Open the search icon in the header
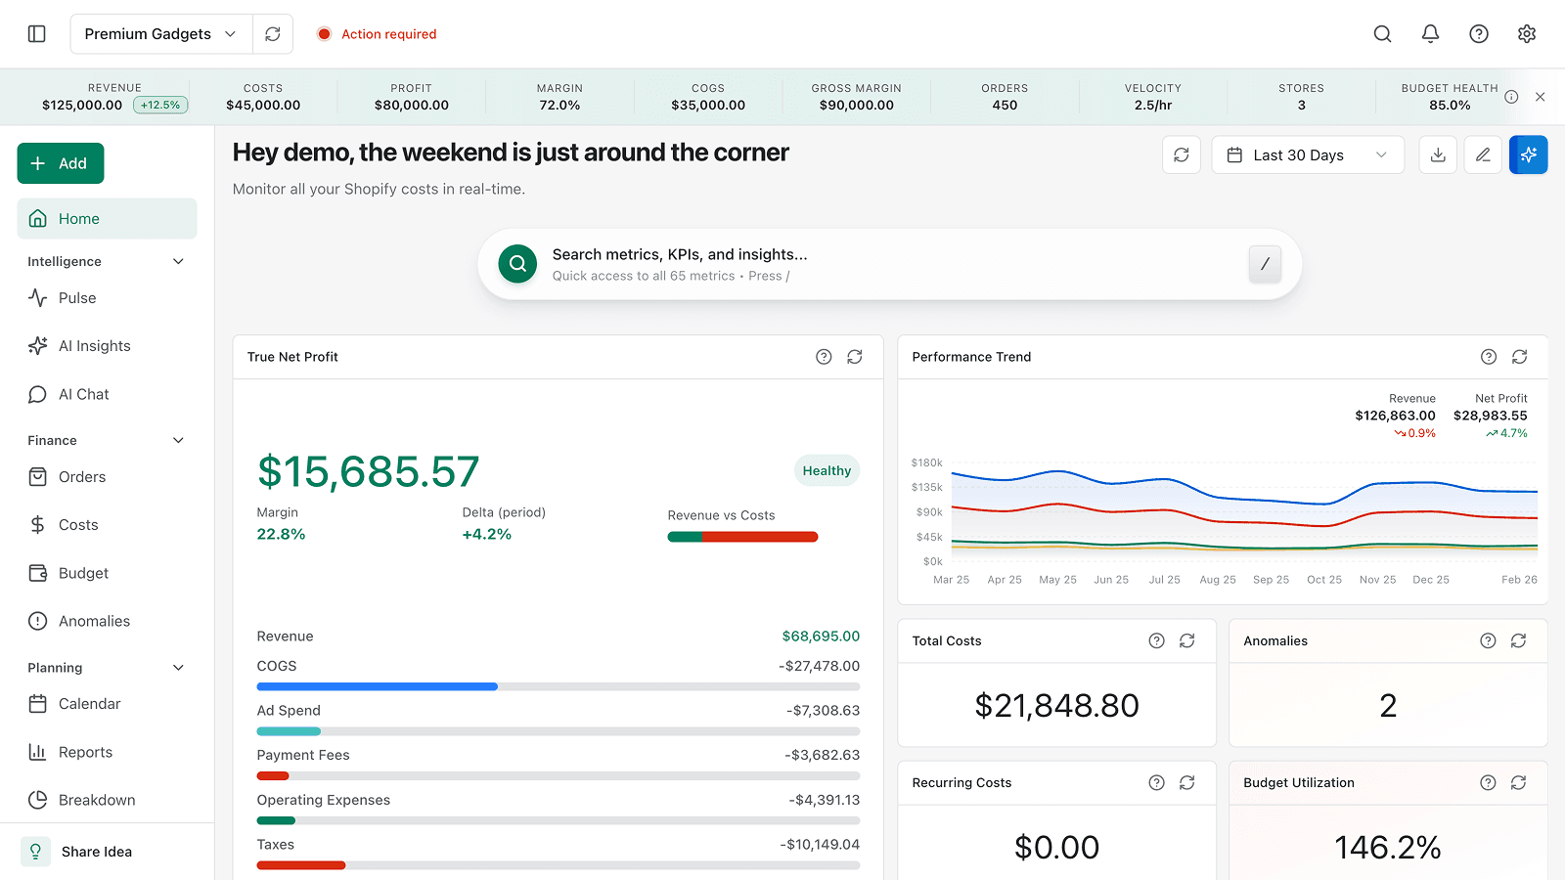Image resolution: width=1565 pixels, height=880 pixels. [x=1382, y=34]
